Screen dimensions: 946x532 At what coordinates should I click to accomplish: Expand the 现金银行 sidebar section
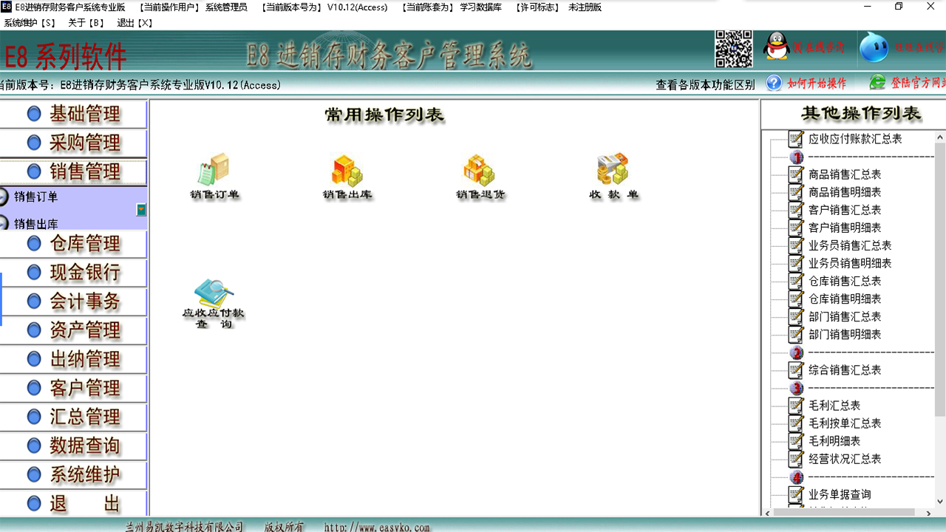pyautogui.click(x=73, y=273)
